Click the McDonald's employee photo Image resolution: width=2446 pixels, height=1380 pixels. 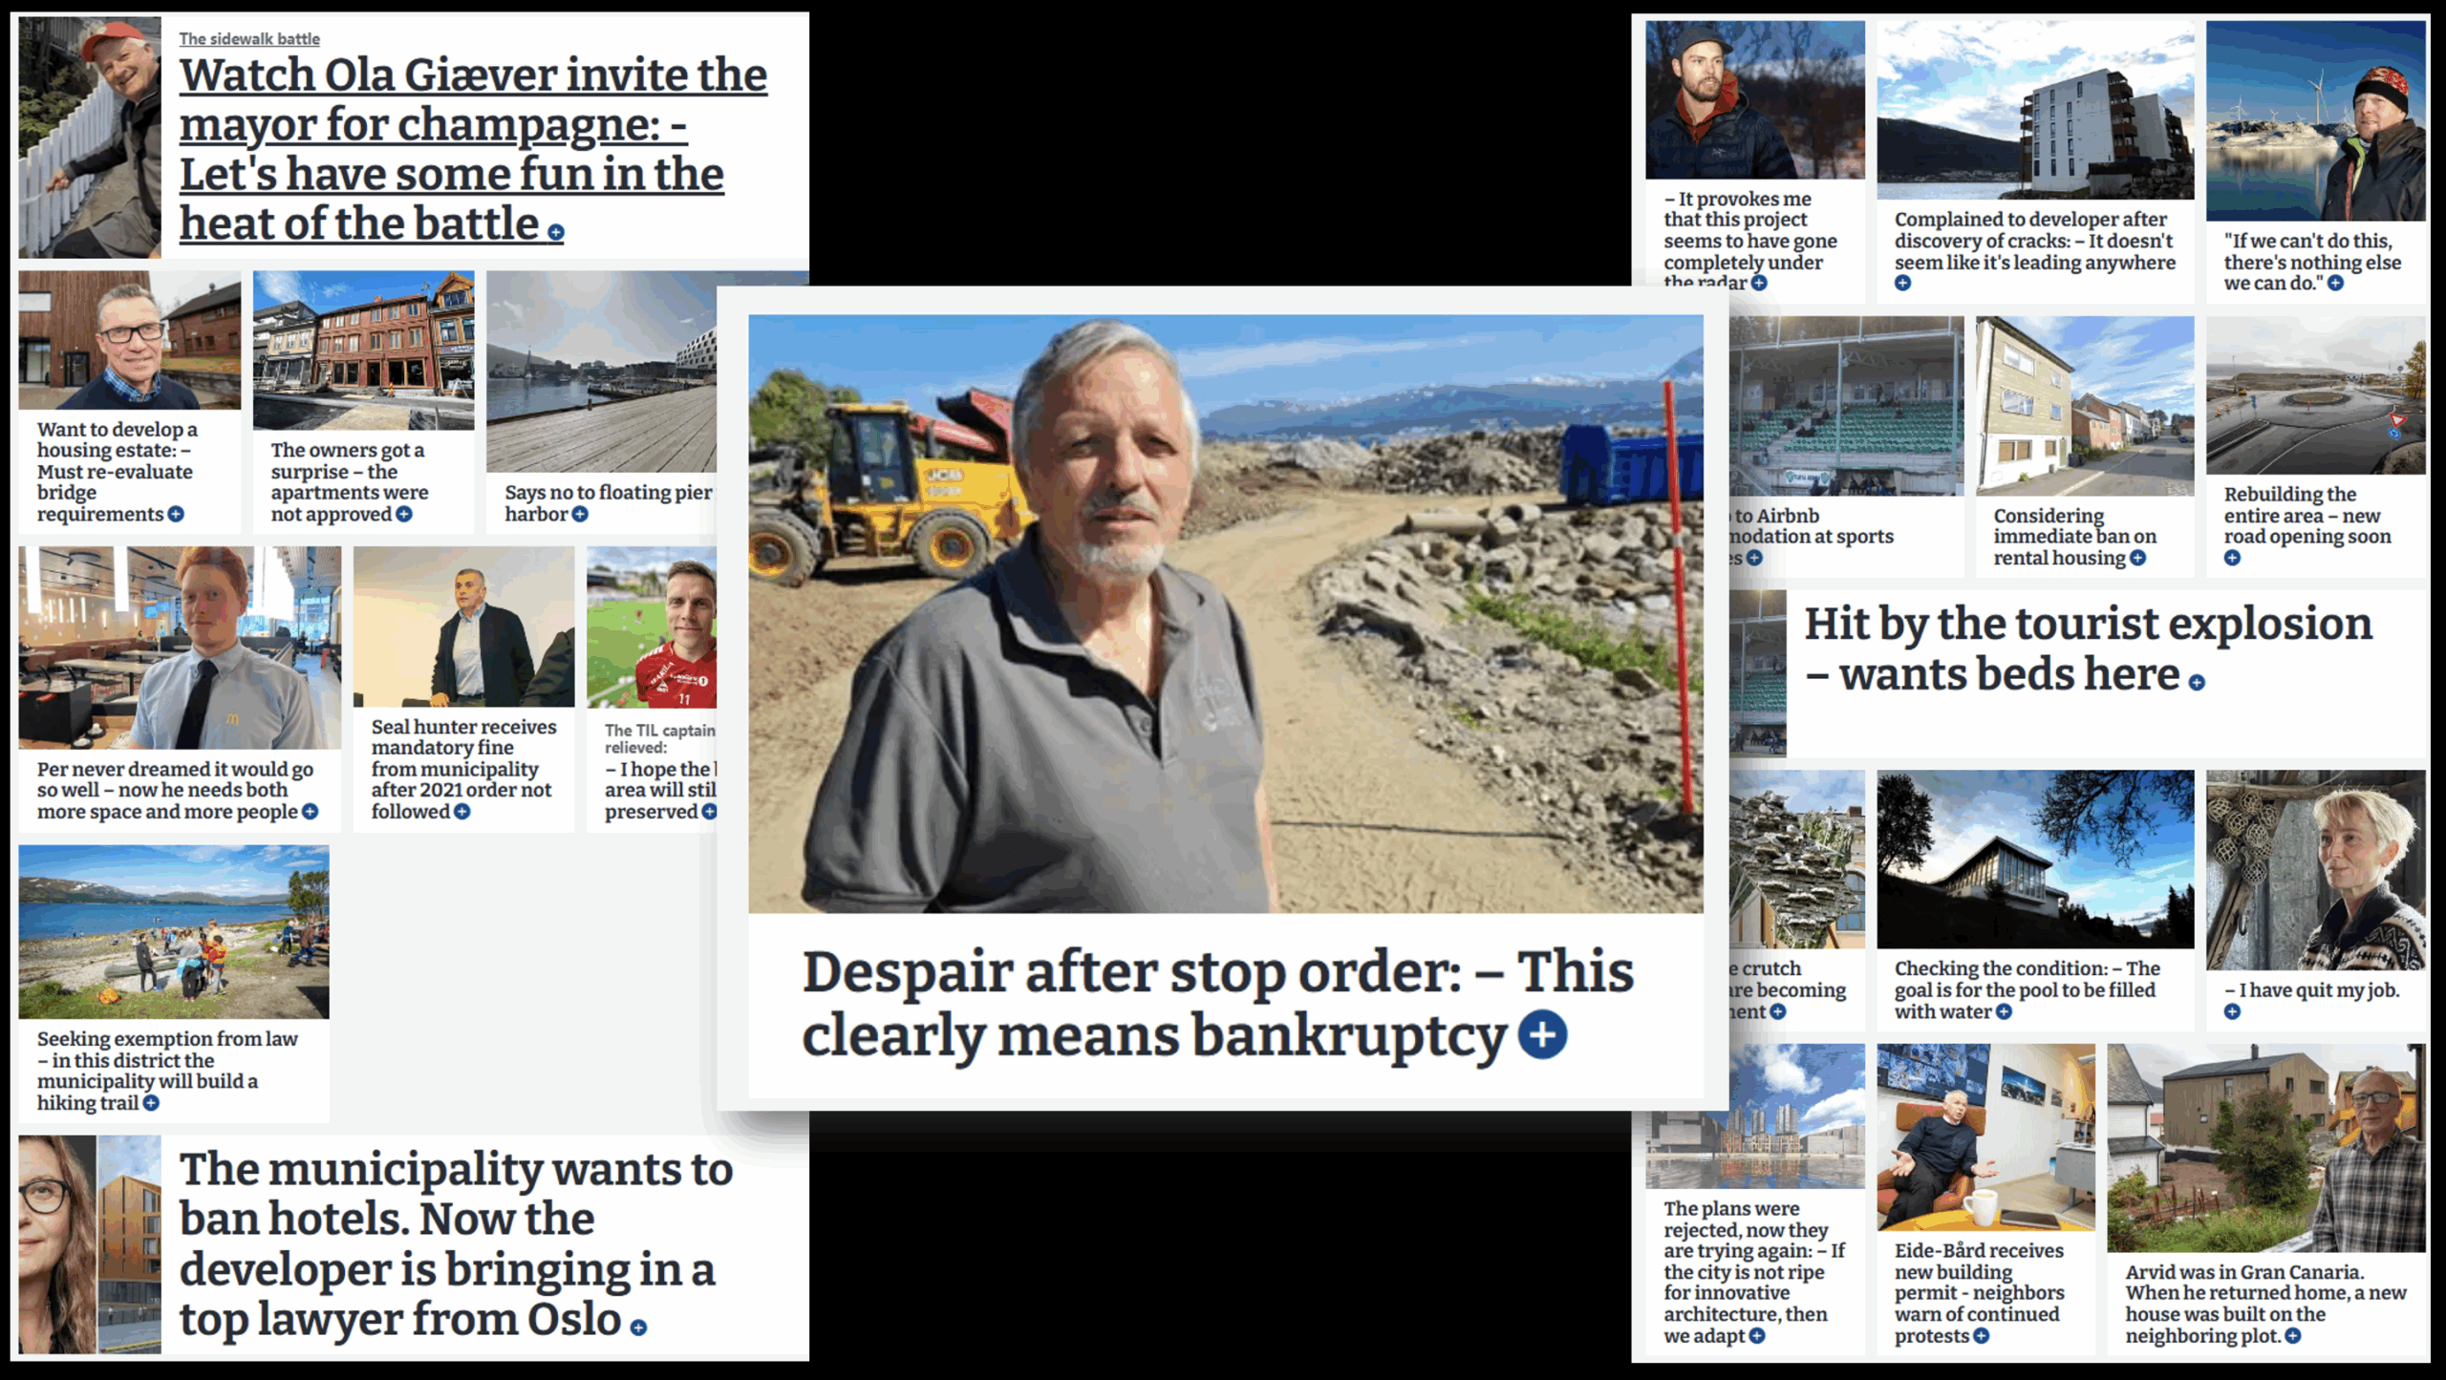point(180,648)
